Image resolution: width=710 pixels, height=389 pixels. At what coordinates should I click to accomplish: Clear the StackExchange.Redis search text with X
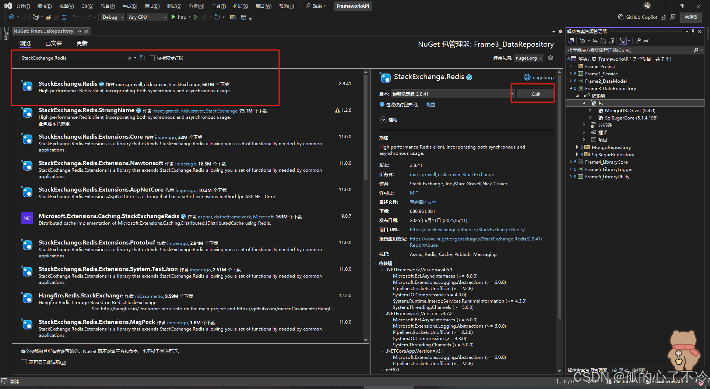click(x=130, y=58)
